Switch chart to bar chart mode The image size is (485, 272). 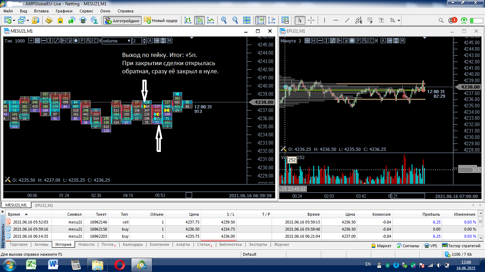[x=188, y=20]
